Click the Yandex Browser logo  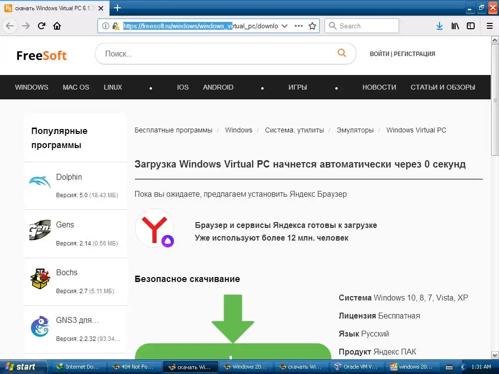pyautogui.click(x=154, y=228)
